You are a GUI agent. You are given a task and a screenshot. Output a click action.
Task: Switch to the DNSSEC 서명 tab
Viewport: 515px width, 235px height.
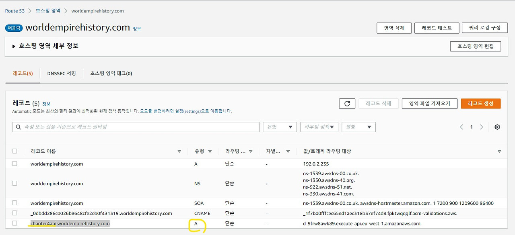[62, 73]
